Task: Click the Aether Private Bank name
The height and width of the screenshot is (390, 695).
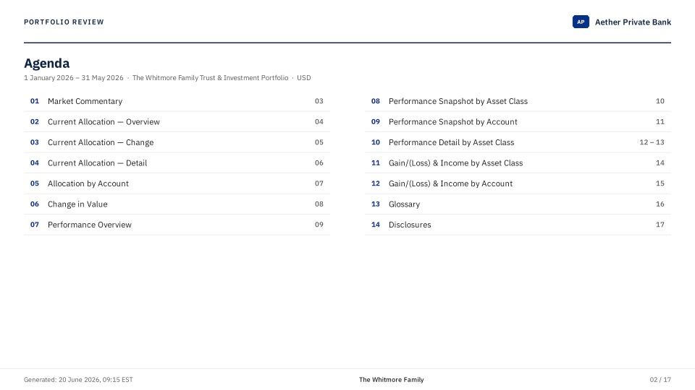Action: tap(633, 22)
